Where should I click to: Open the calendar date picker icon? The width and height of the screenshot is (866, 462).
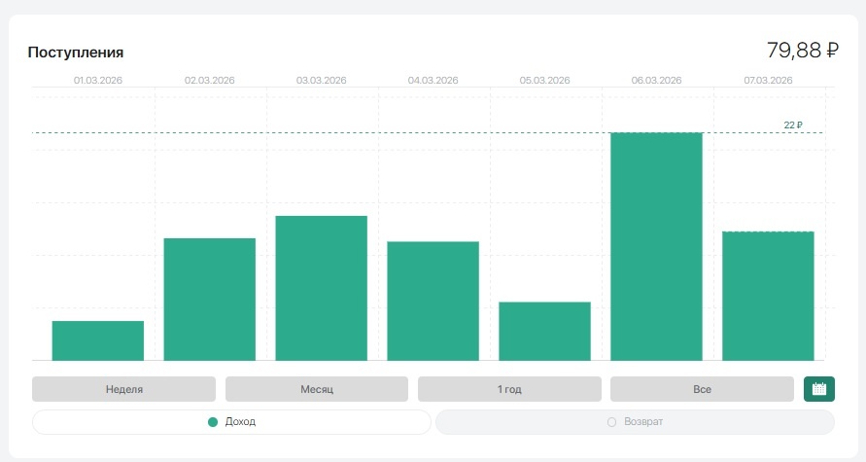pyautogui.click(x=819, y=389)
